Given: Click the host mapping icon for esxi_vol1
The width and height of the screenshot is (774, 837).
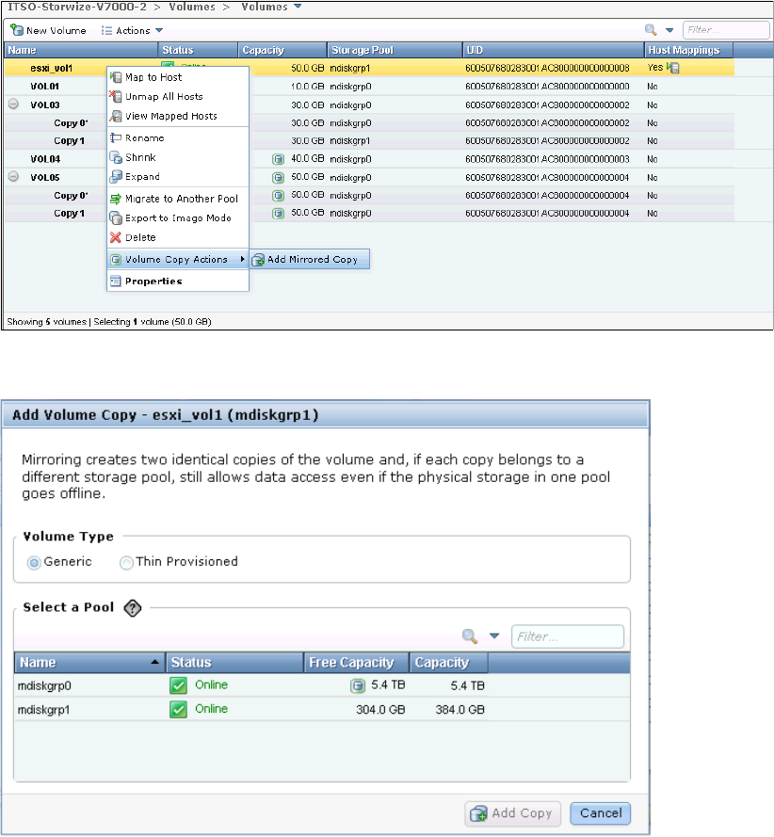Looking at the screenshot, I should click(x=674, y=68).
